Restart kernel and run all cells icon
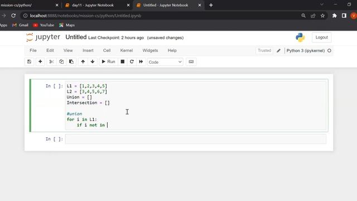The height and width of the screenshot is (201, 357). point(141,62)
